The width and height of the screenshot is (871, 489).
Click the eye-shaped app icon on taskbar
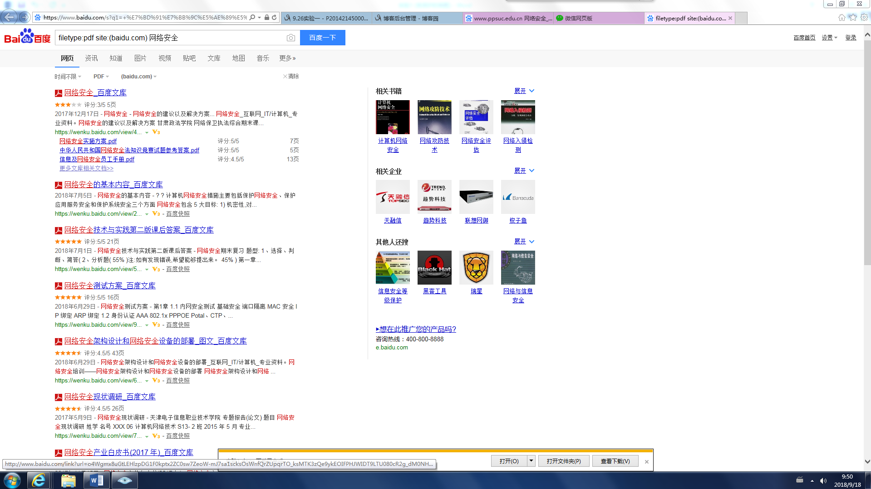124,480
